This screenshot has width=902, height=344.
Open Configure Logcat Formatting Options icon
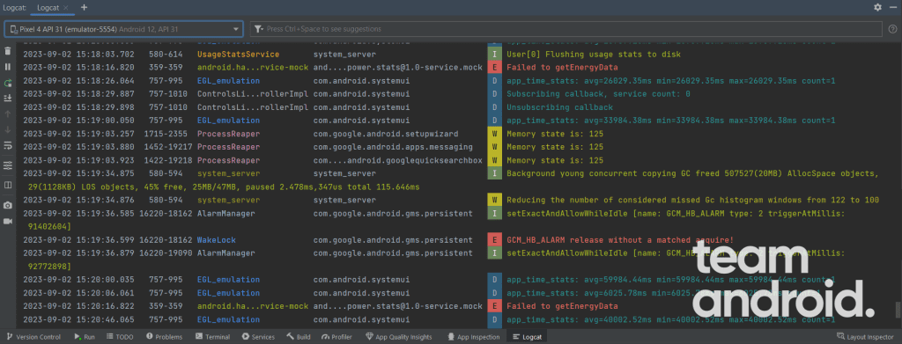(7, 165)
